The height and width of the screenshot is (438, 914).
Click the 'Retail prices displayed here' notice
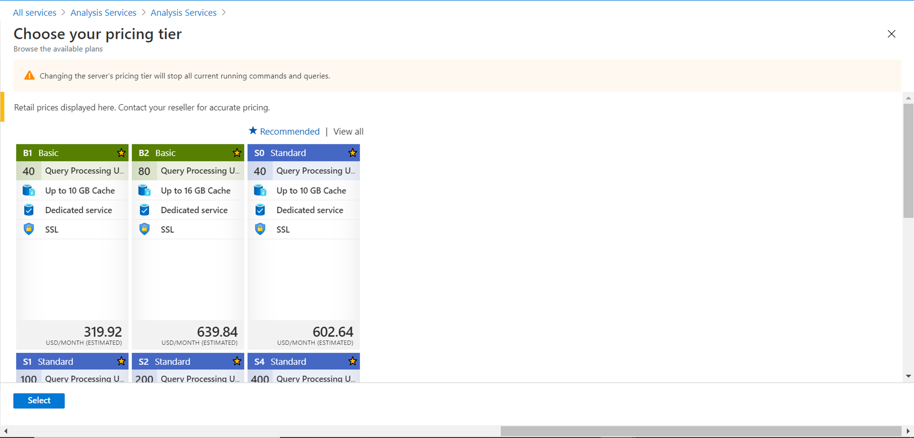click(x=142, y=107)
